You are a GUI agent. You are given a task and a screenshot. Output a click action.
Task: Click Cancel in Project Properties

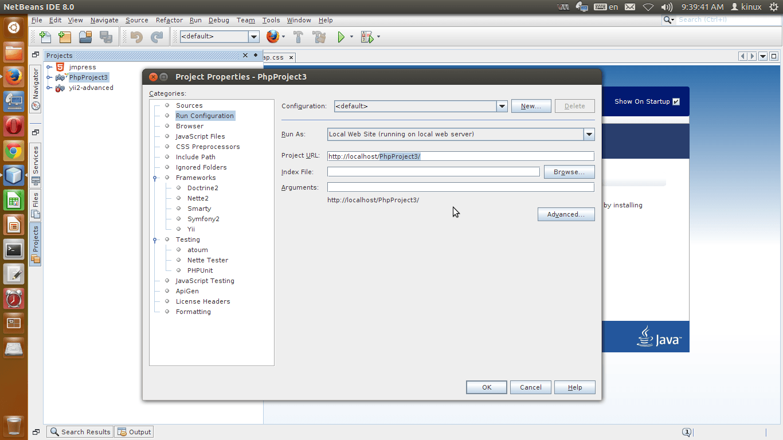(x=531, y=387)
